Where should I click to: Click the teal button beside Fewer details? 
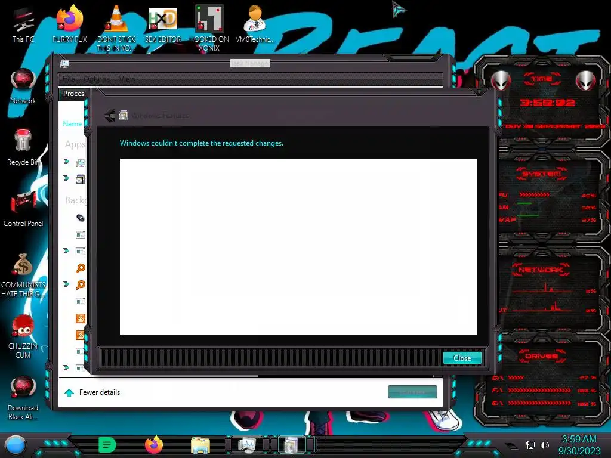(x=412, y=392)
